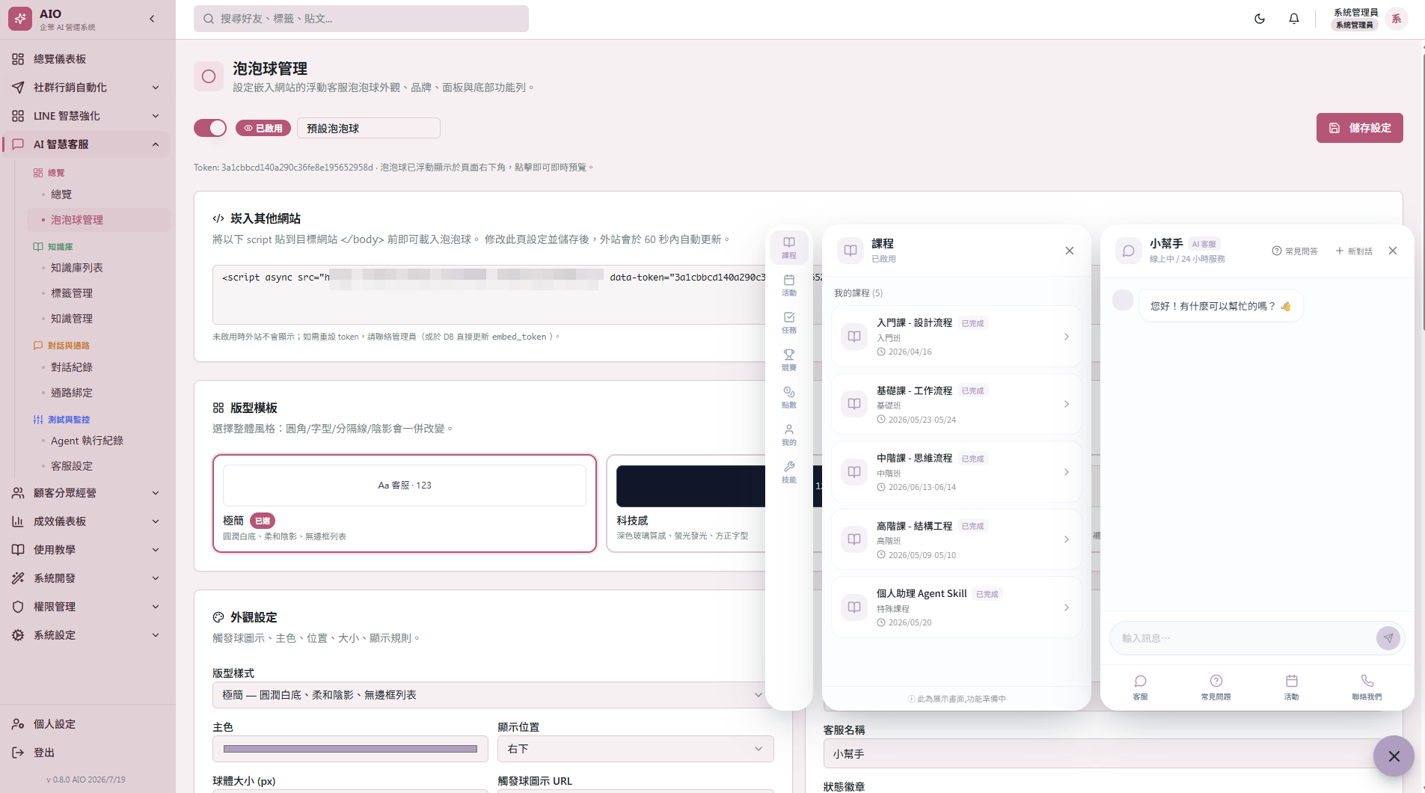Toggle dark mode moon icon

pos(1260,19)
